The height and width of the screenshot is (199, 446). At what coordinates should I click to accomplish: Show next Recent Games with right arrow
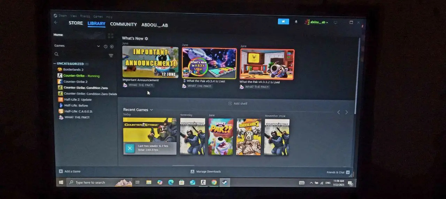coord(346,112)
